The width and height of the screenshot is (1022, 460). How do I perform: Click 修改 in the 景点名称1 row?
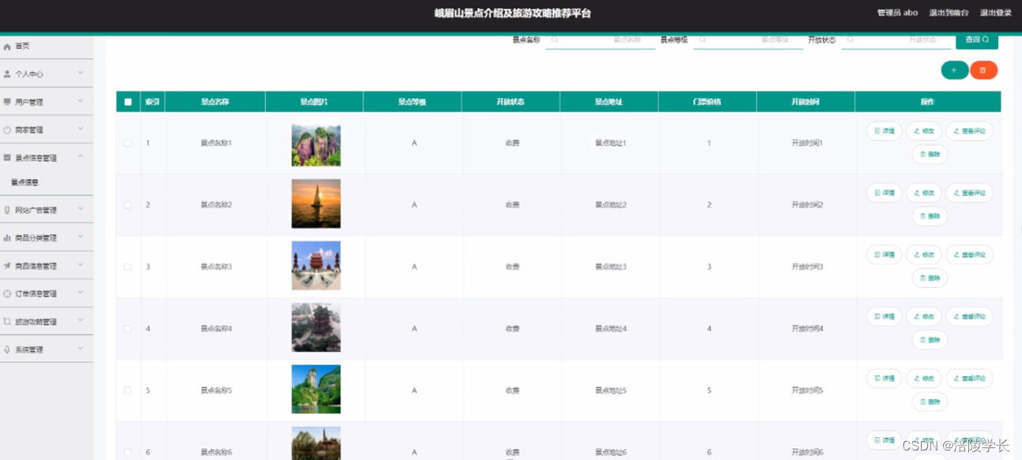(x=923, y=131)
